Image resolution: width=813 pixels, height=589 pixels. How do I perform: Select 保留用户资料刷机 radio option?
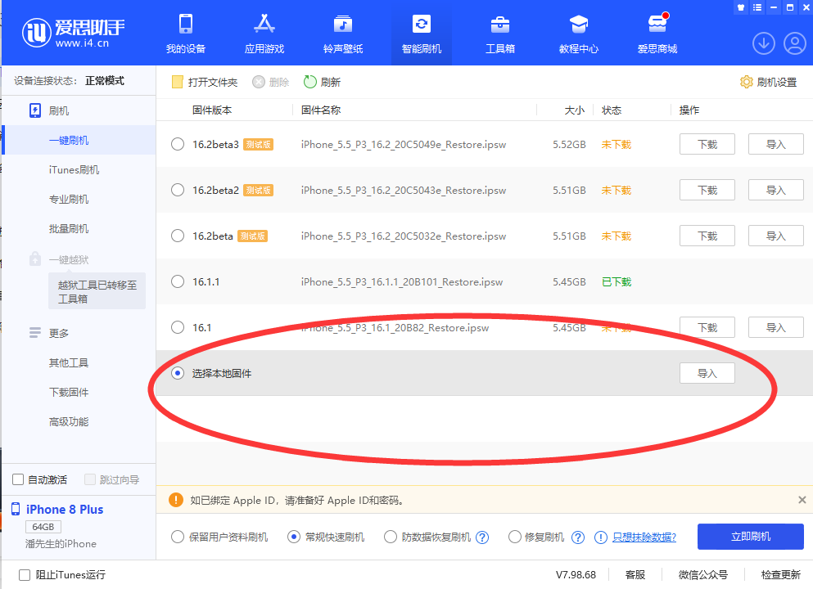click(178, 537)
